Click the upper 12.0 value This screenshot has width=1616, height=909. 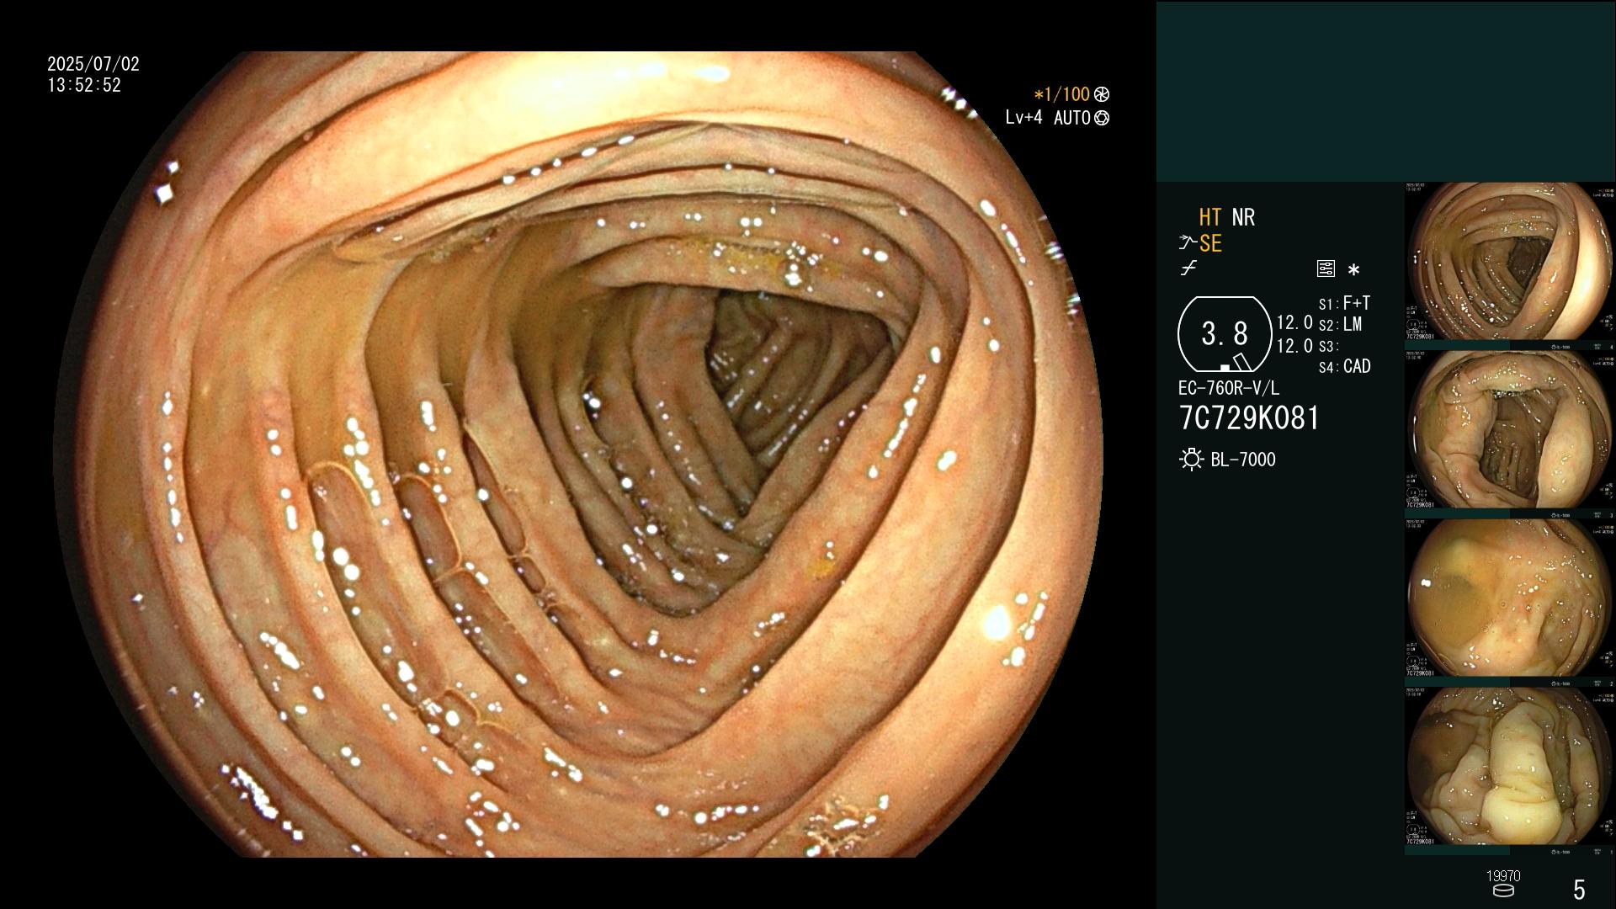(1294, 323)
